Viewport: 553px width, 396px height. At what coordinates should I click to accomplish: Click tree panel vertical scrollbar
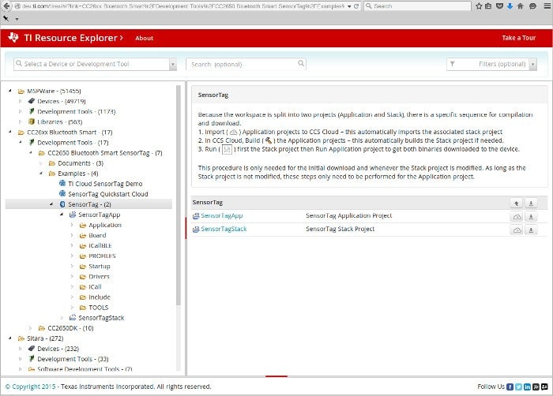click(x=179, y=196)
